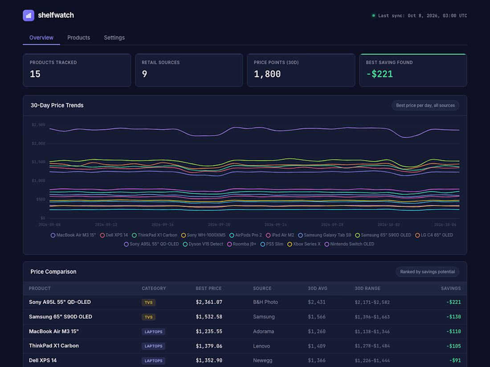Switch to the Overview tab
This screenshot has height=367, width=490.
pos(41,38)
